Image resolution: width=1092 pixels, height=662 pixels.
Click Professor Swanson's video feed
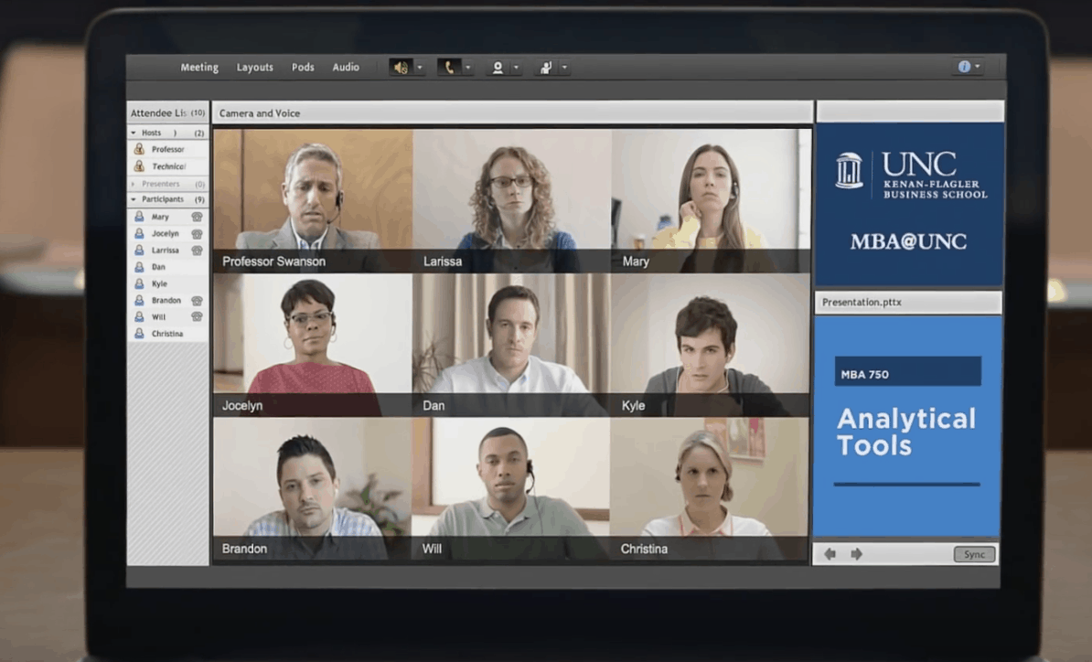point(313,199)
